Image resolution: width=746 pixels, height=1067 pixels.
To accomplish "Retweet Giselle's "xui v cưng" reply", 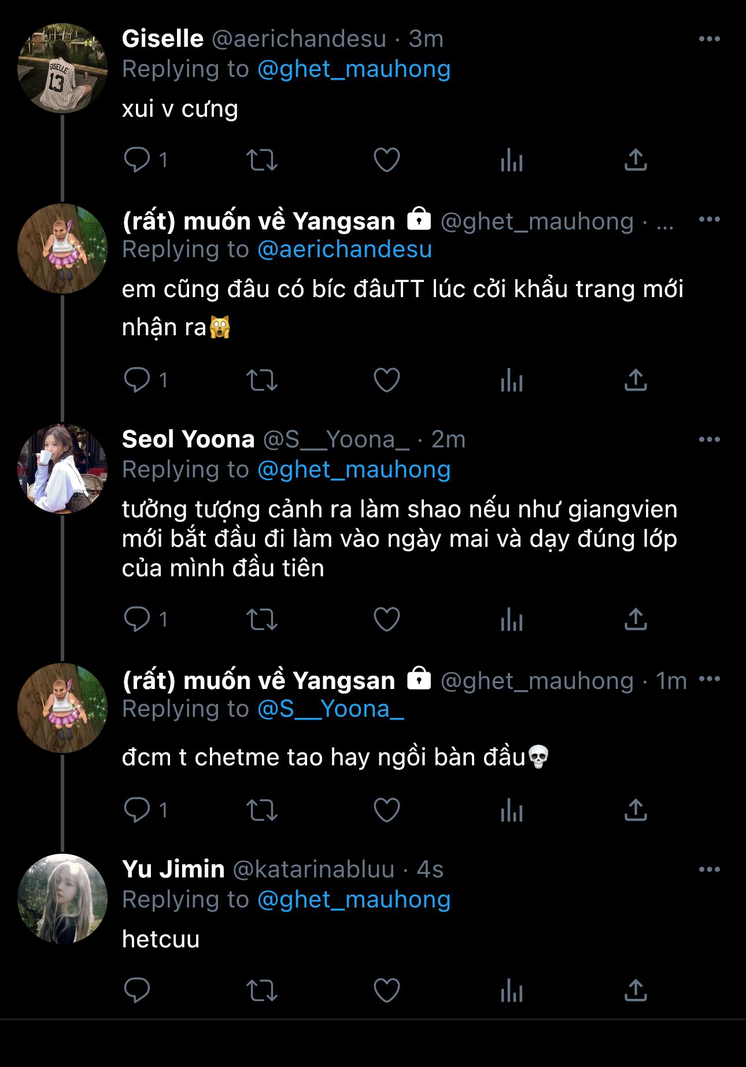I will point(262,160).
